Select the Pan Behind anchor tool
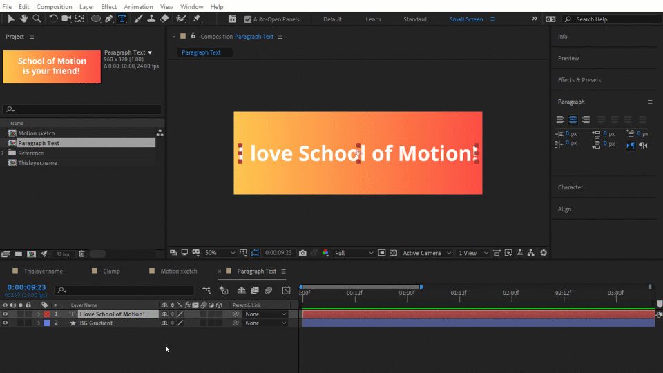The width and height of the screenshot is (663, 373). (x=79, y=19)
